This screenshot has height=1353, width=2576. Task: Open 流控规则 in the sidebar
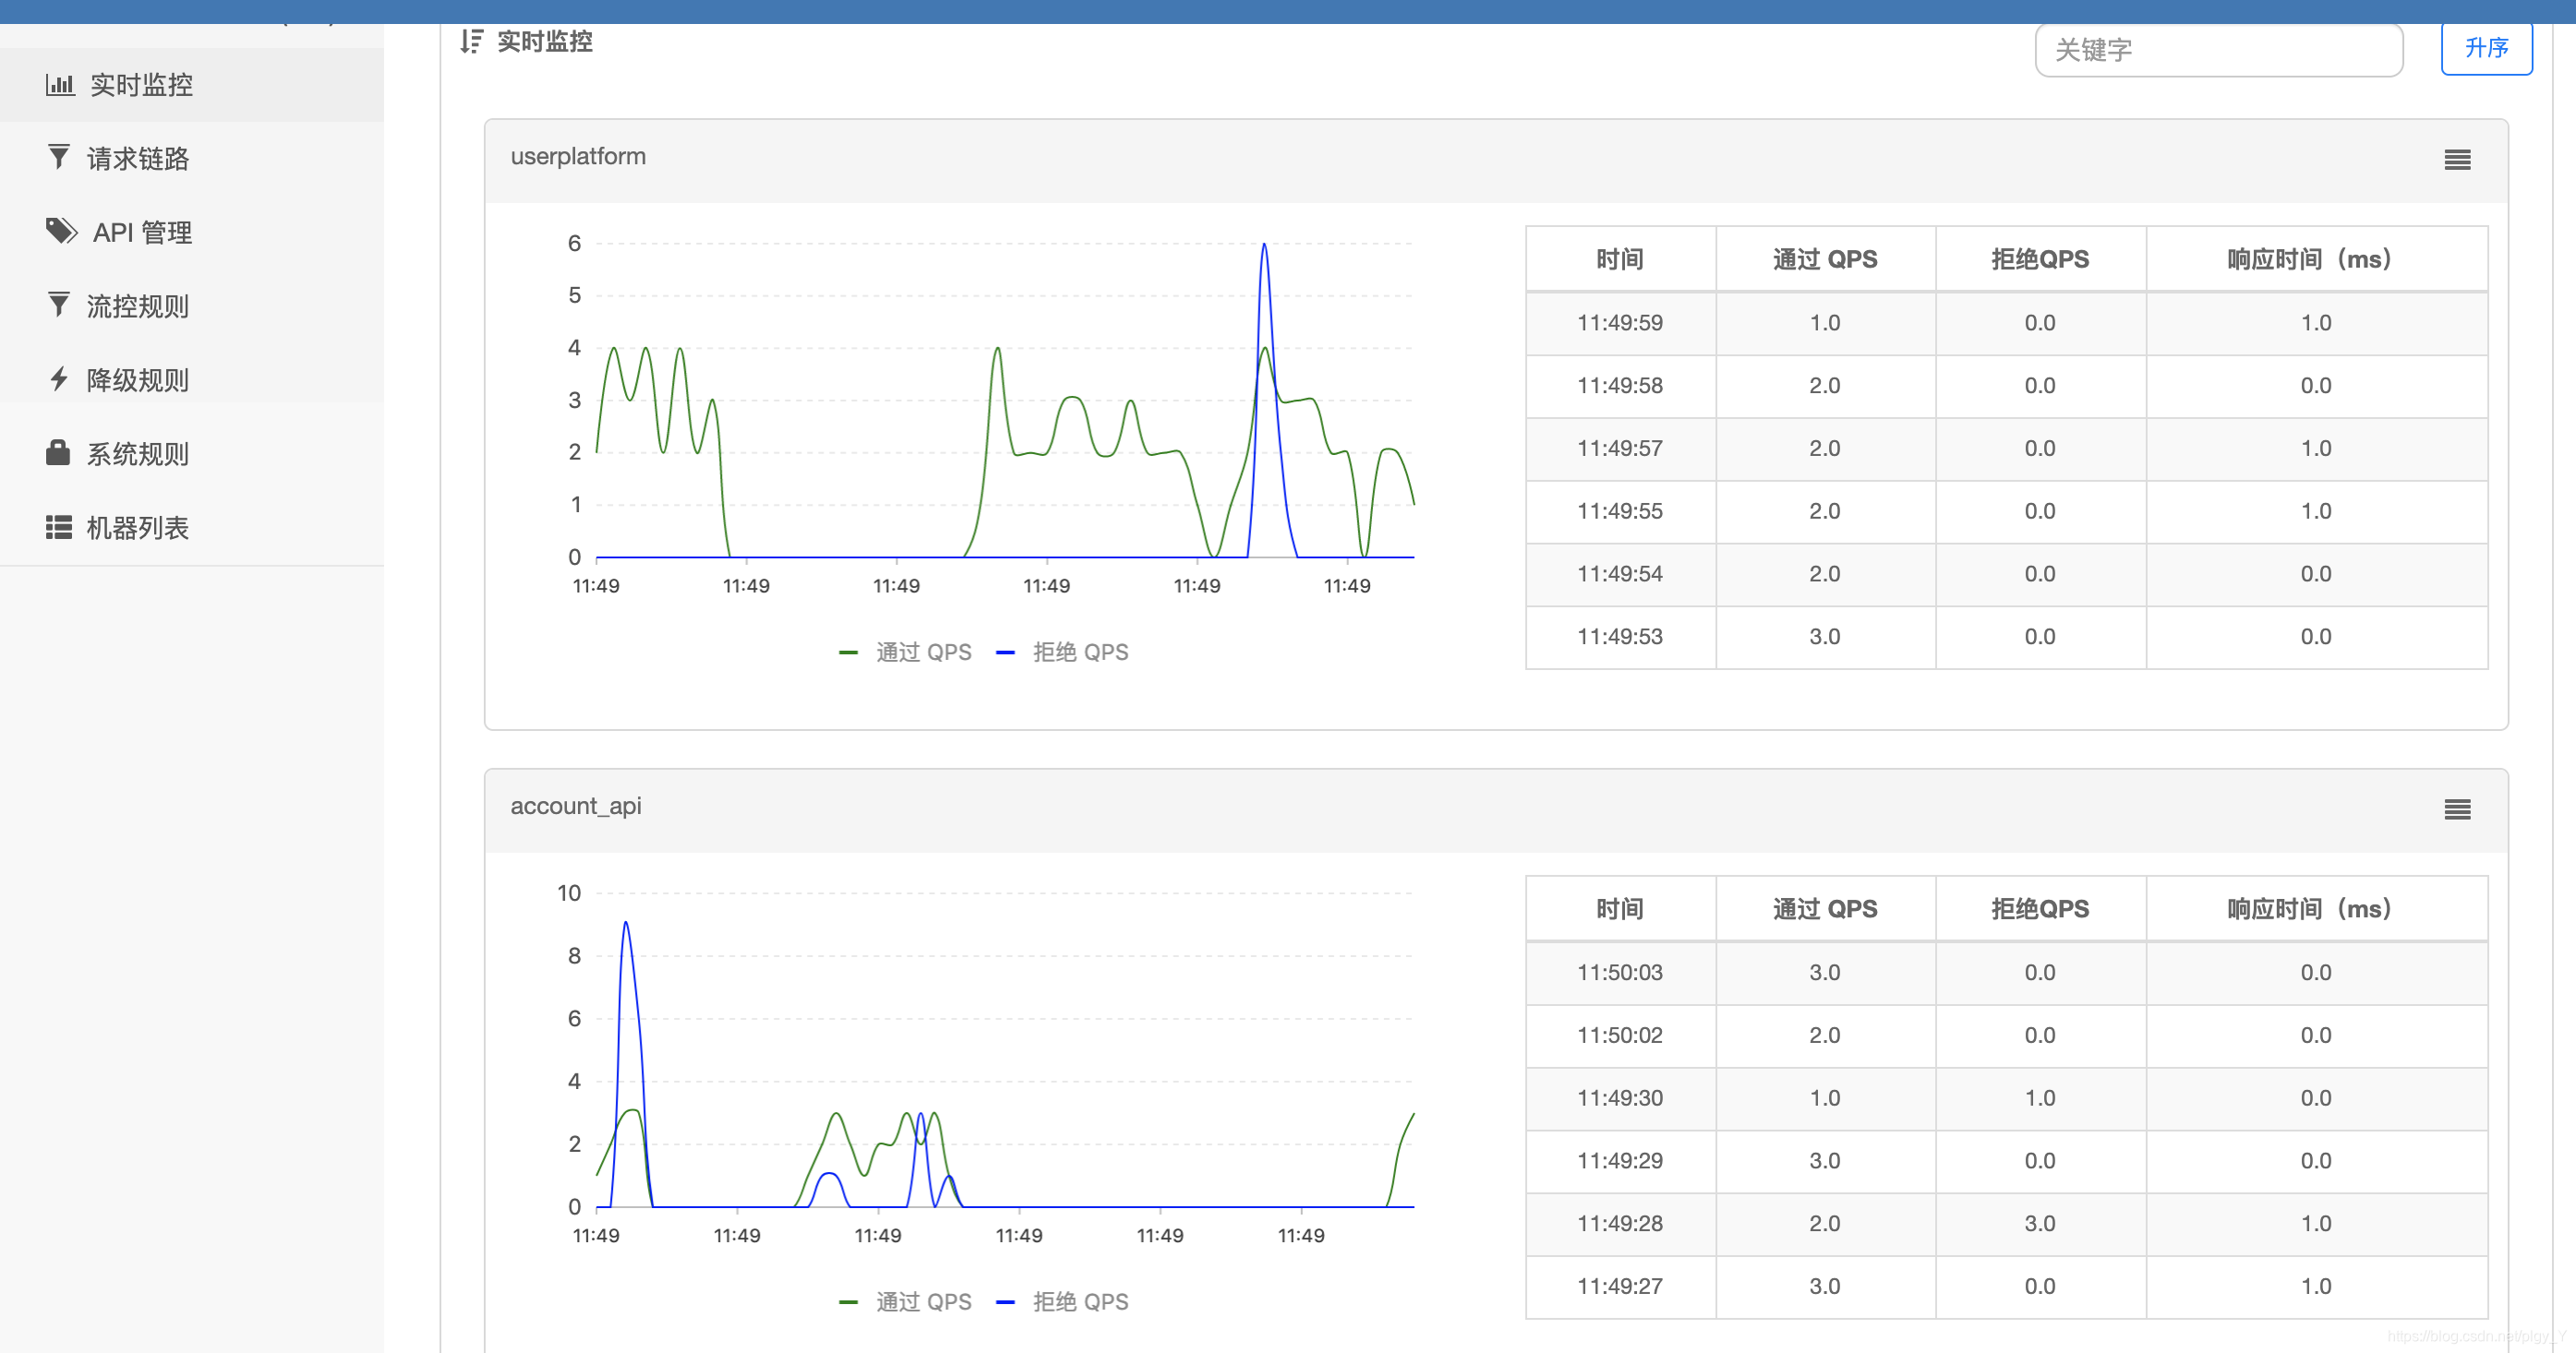click(192, 305)
